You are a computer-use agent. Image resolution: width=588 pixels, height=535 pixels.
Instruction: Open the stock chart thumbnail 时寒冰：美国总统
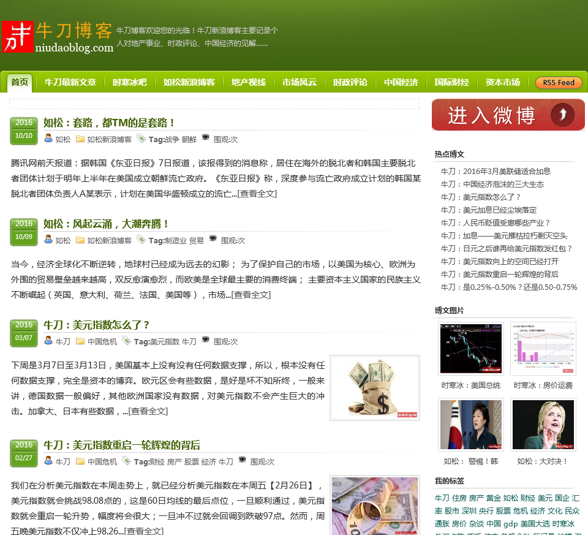470,348
